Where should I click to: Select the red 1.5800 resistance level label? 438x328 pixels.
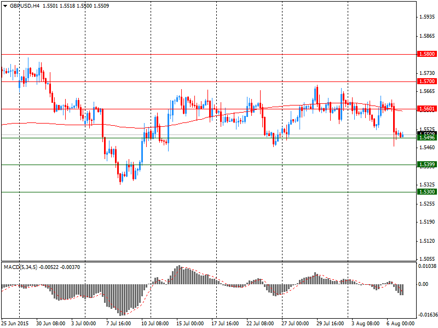pyautogui.click(x=427, y=54)
